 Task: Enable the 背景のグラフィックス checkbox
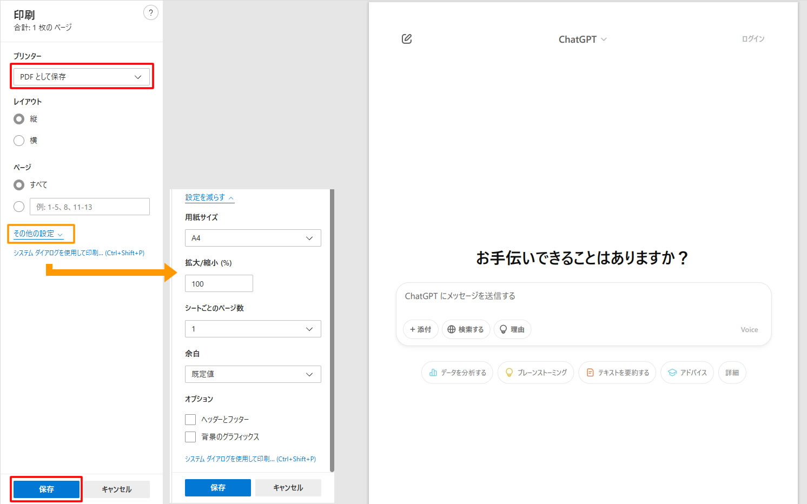pos(190,437)
